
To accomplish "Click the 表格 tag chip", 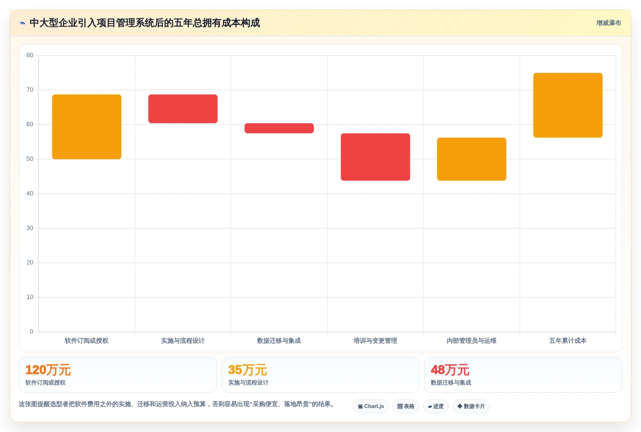I will click(406, 407).
